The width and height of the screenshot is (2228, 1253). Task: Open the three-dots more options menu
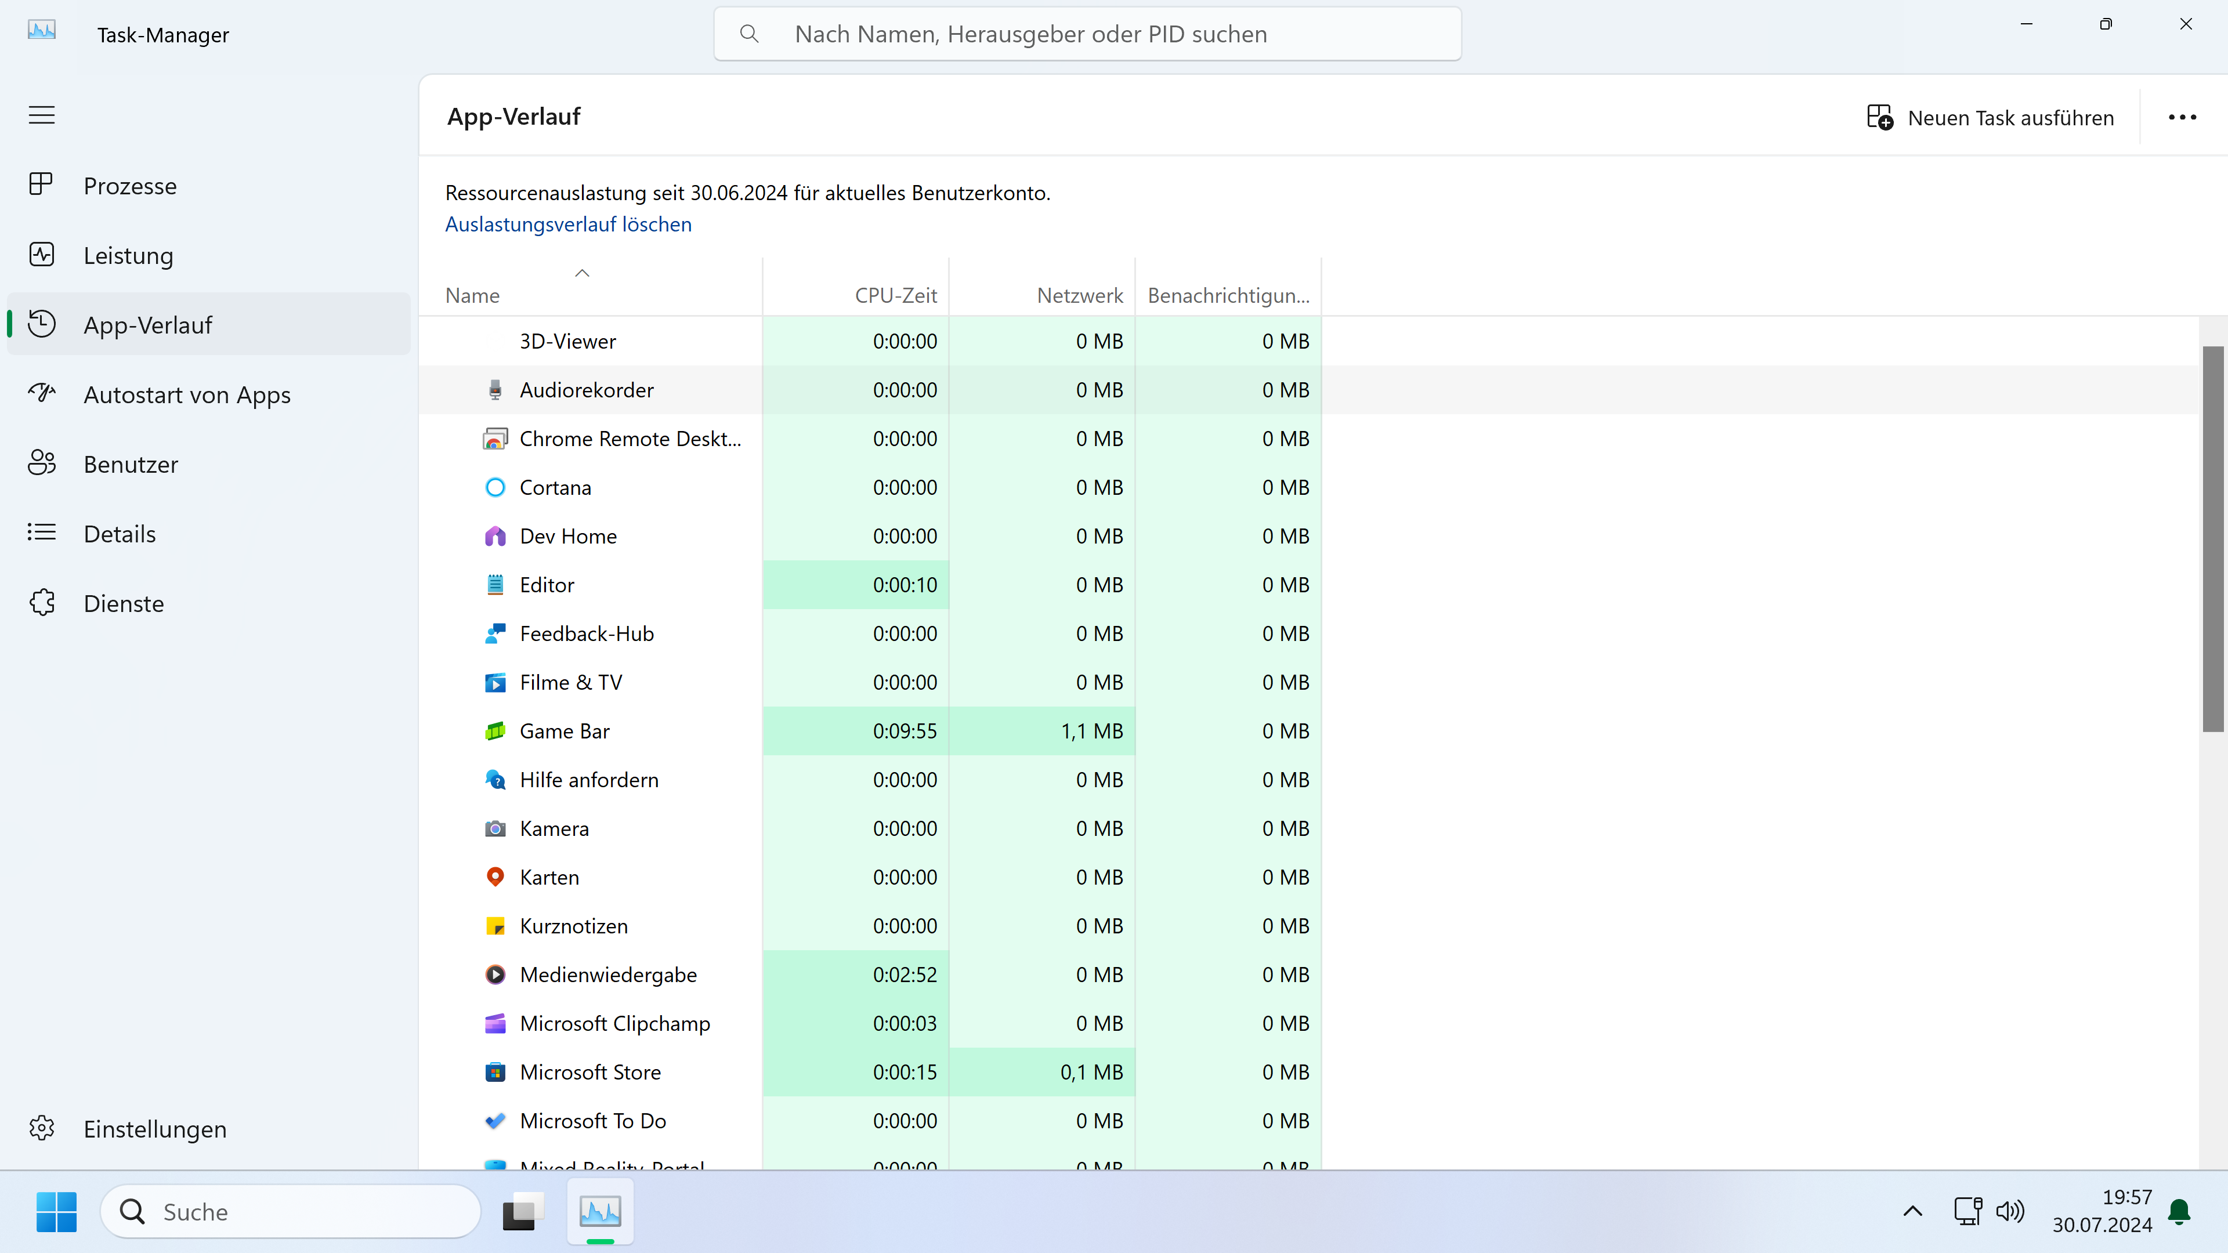pos(2182,118)
